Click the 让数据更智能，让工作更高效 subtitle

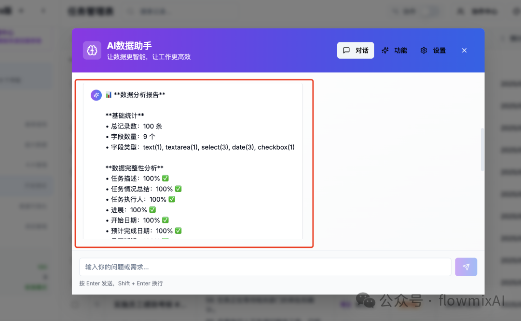pyautogui.click(x=149, y=57)
